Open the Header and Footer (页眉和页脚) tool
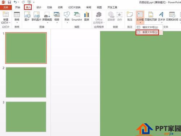181x136 pixels. (x=151, y=16)
